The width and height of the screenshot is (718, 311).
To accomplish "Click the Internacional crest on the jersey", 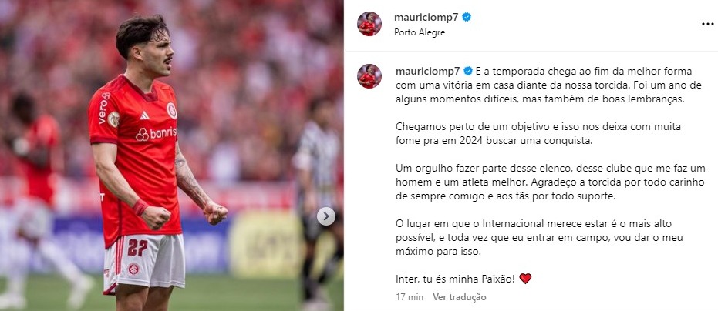I will [172, 111].
